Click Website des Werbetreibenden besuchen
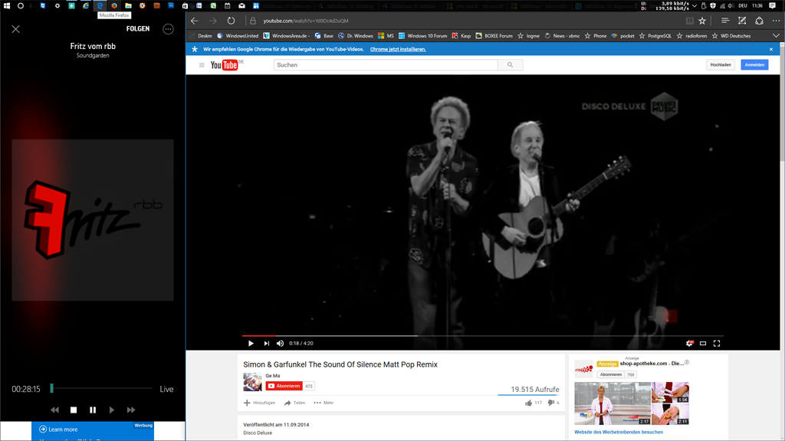Viewport: 785px width, 441px height. pyautogui.click(x=619, y=432)
